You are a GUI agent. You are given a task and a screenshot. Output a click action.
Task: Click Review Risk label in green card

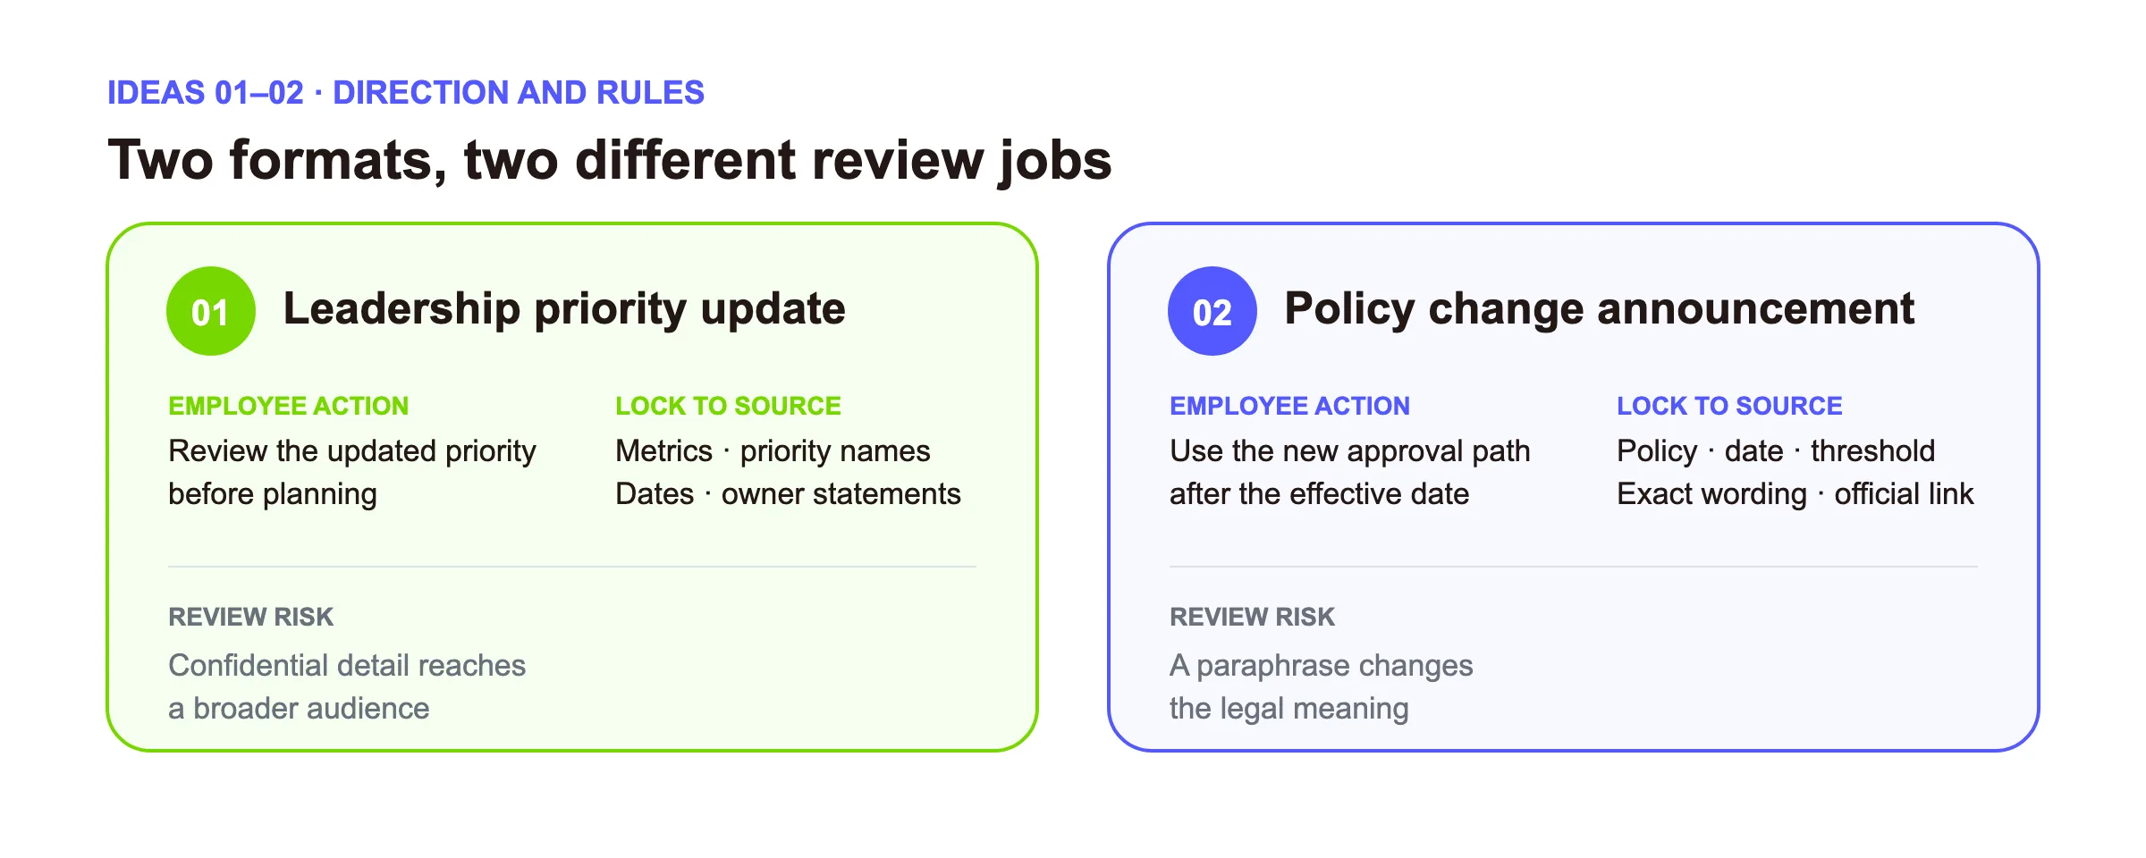[x=250, y=617]
